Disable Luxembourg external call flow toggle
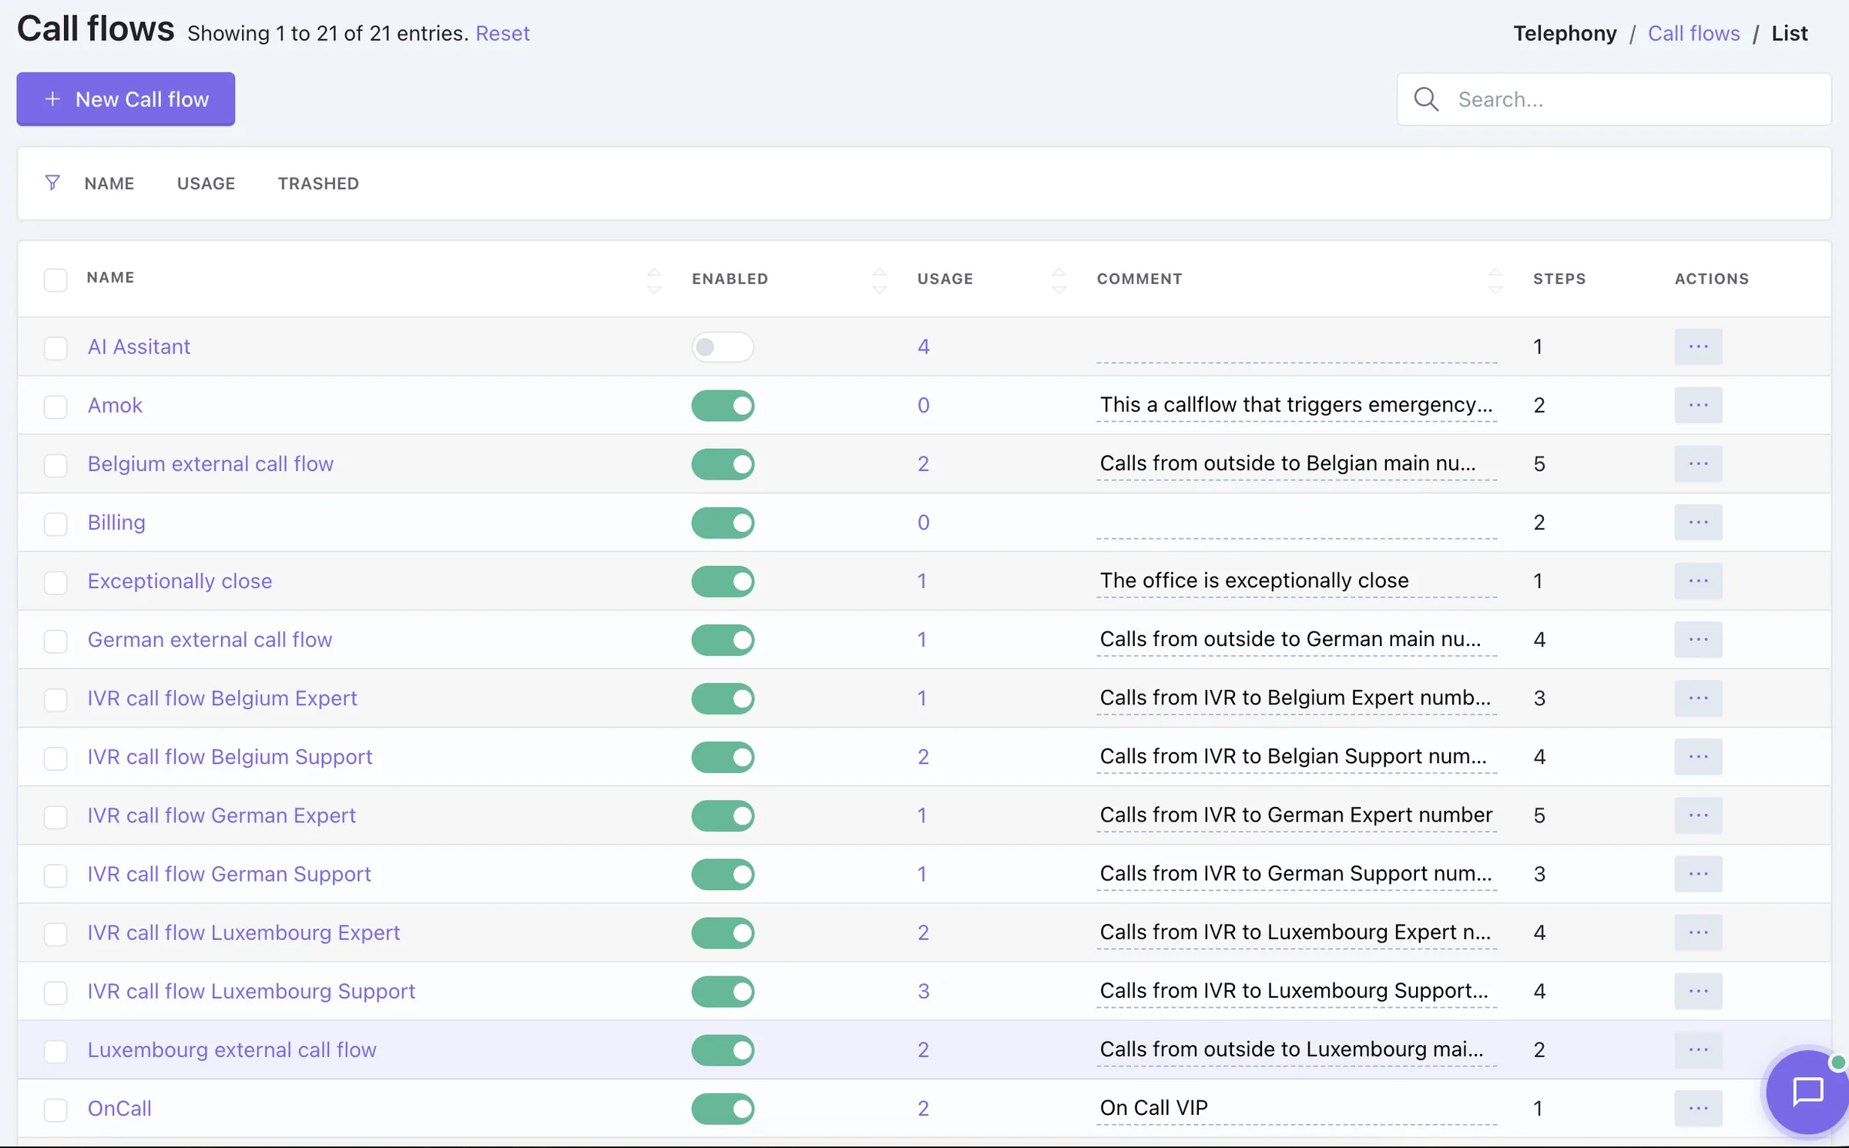Image resolution: width=1849 pixels, height=1148 pixels. tap(723, 1050)
